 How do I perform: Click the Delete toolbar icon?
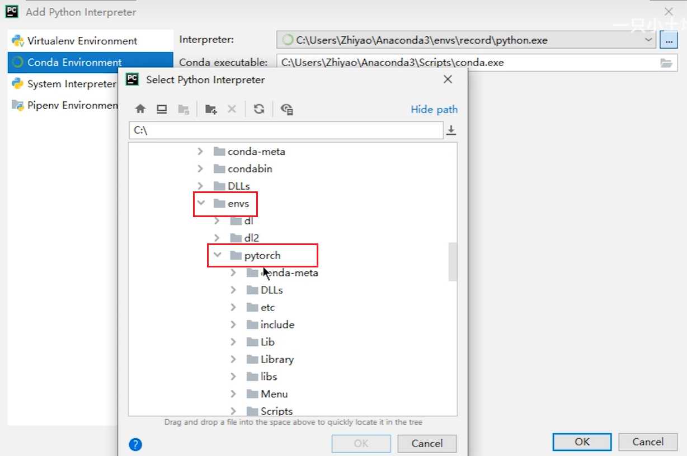[x=232, y=109]
